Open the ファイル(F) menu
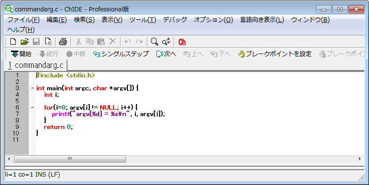This screenshot has width=369, height=185. coord(23,20)
